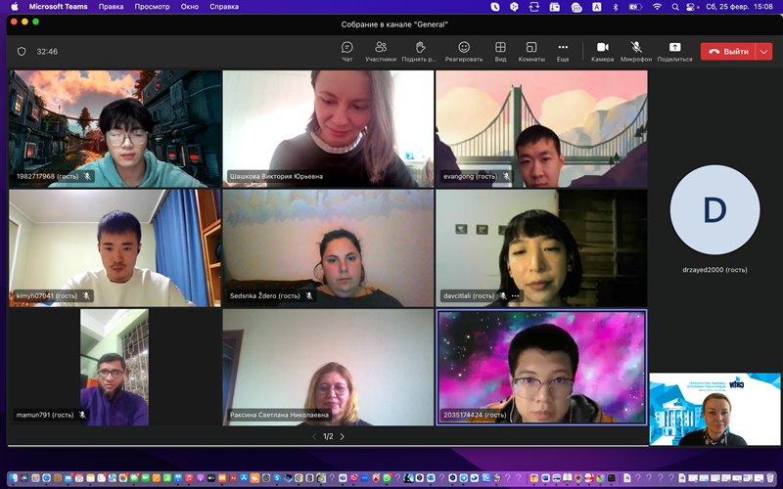The width and height of the screenshot is (783, 489).
Task: Click muted mic icon on Sedsnka Ždero tile
Action: point(309,296)
